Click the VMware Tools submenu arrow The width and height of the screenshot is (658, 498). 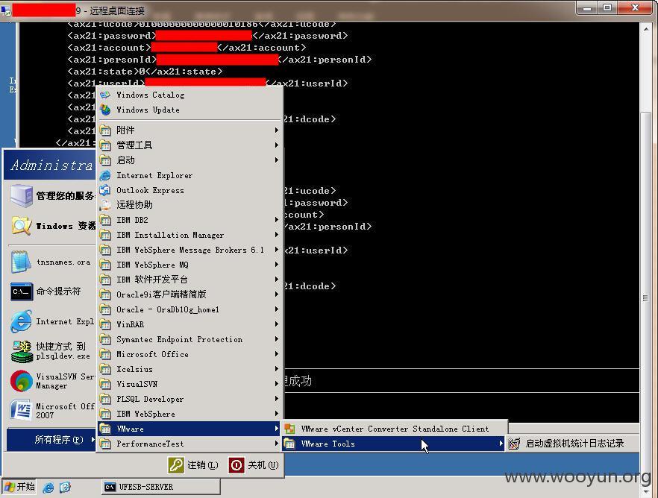(x=501, y=444)
